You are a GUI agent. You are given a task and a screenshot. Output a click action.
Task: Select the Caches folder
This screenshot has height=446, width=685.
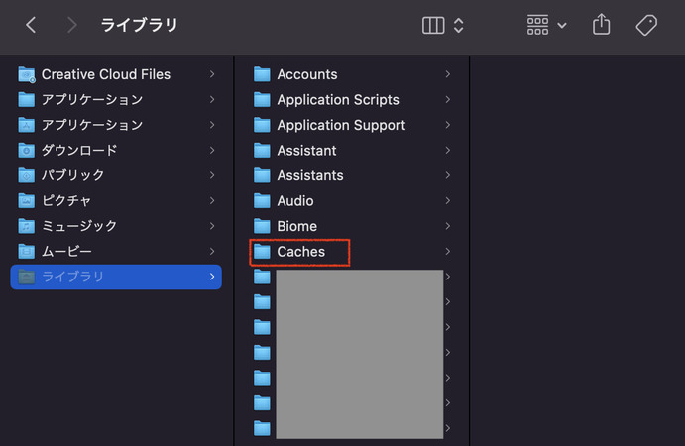point(300,252)
